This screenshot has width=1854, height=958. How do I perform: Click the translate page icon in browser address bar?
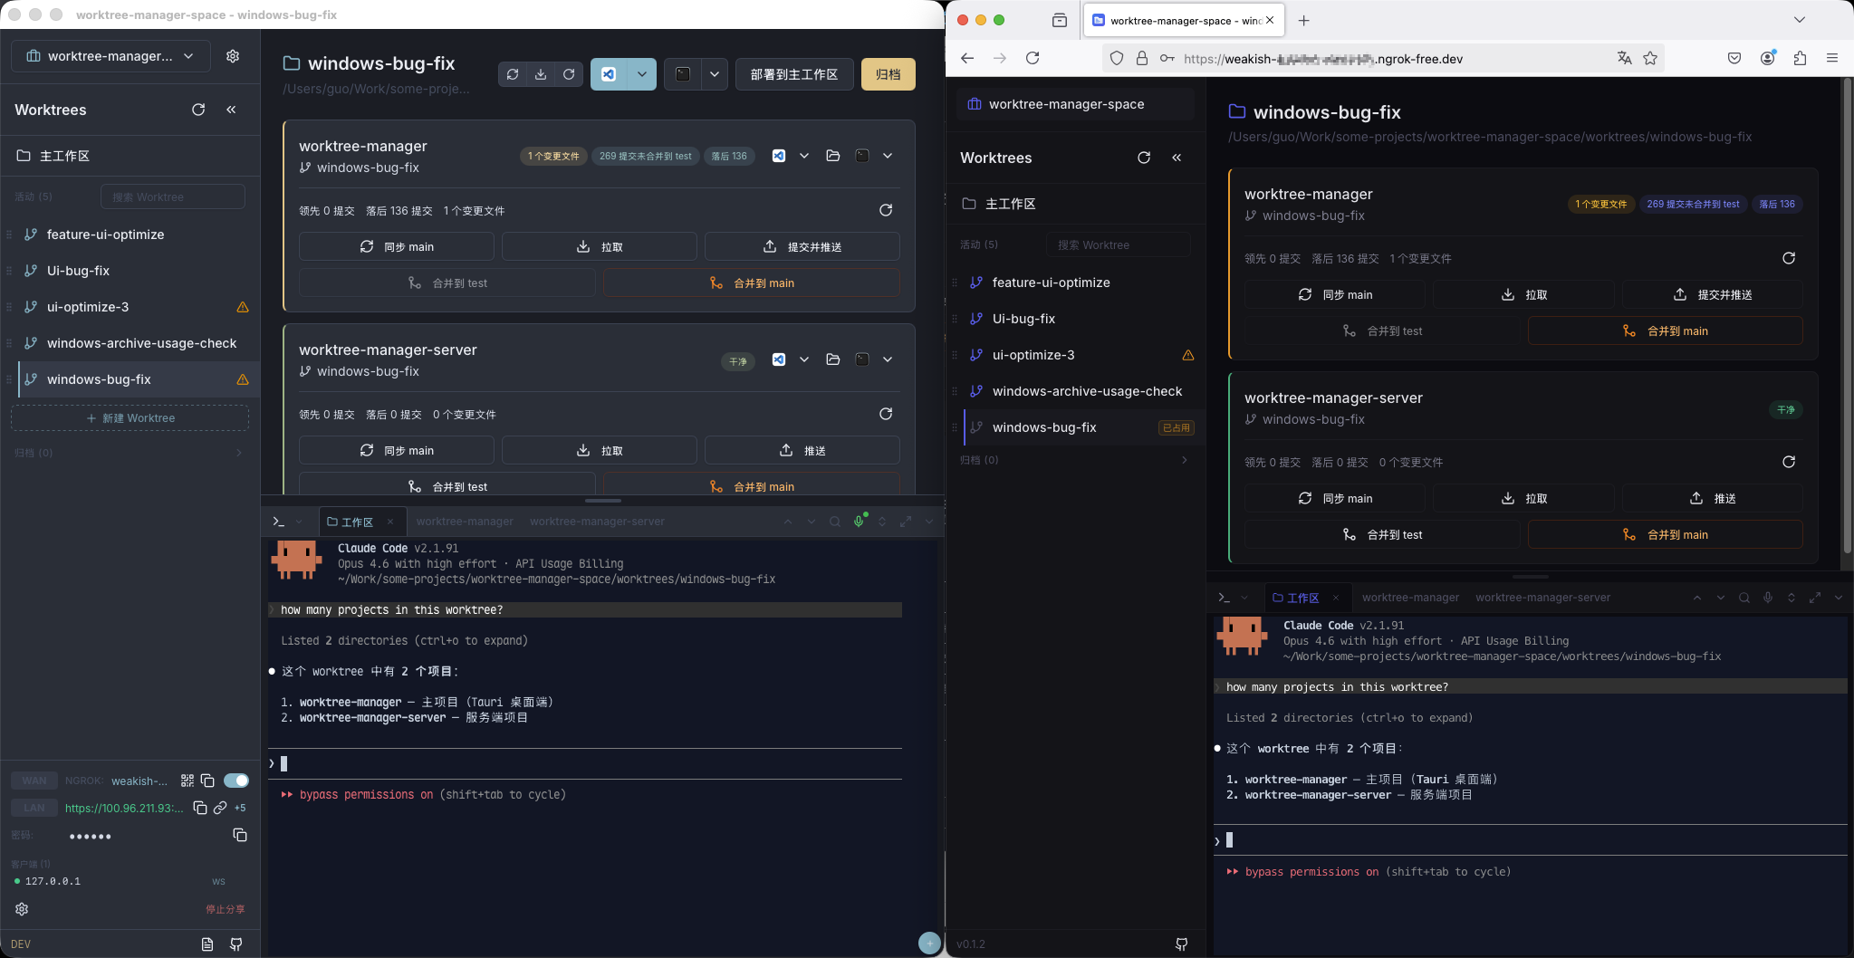pyautogui.click(x=1624, y=58)
